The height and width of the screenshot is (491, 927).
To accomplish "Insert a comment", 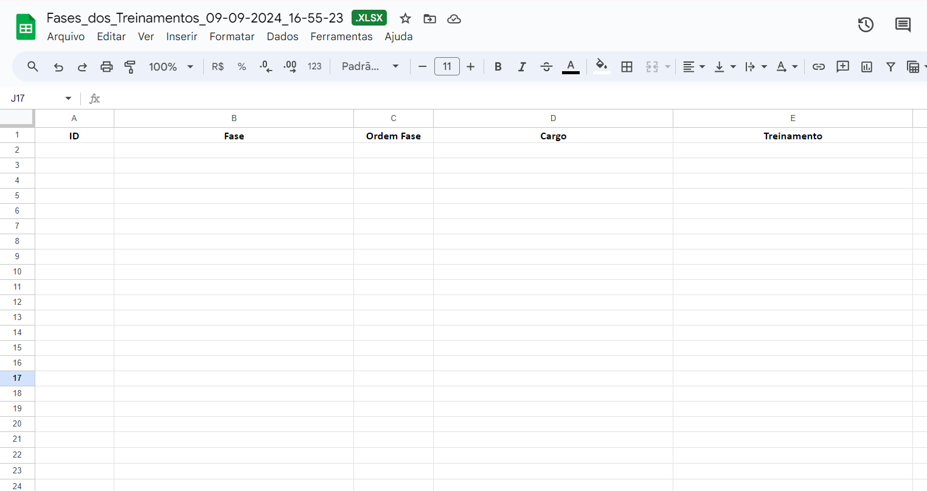I will coord(842,66).
